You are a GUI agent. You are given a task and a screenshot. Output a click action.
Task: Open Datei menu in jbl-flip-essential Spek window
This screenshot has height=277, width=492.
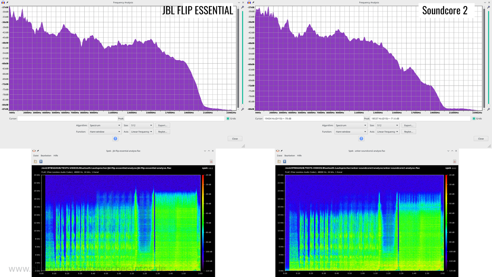click(x=36, y=156)
